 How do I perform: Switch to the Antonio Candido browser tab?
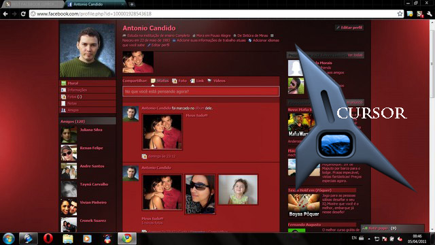94,4
